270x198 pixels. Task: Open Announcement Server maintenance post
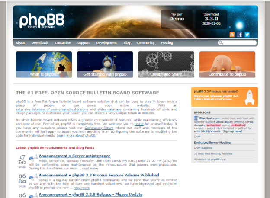pyautogui.click(x=74, y=156)
